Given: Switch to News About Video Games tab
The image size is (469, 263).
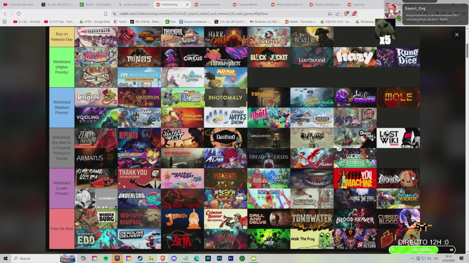Looking at the screenshot, I should click(x=287, y=4).
